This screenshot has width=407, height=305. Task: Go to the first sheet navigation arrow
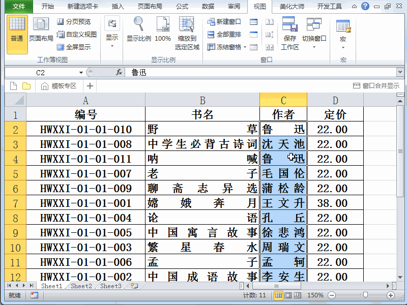[9, 286]
